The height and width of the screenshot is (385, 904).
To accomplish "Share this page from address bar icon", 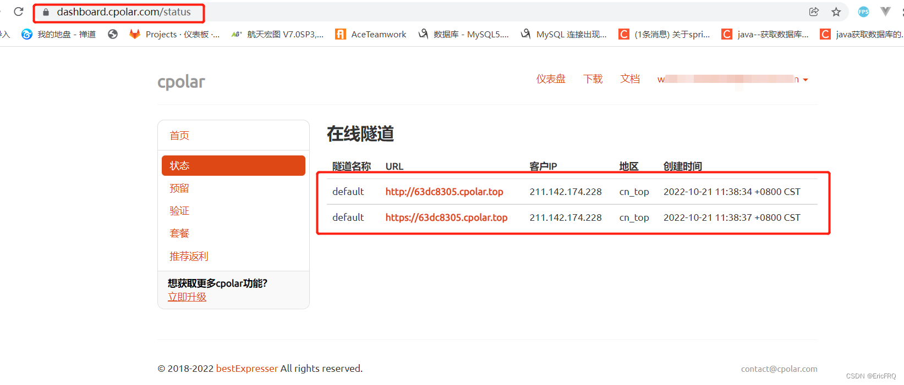I will click(814, 12).
